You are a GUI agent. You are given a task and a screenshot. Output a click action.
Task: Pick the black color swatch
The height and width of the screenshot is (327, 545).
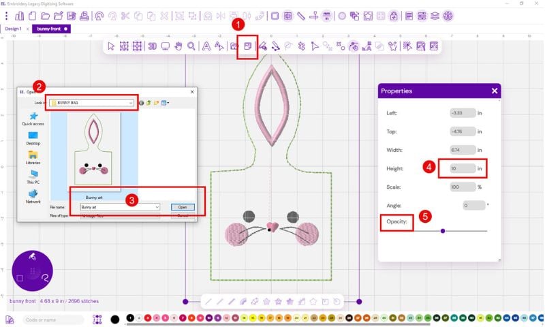point(115,319)
